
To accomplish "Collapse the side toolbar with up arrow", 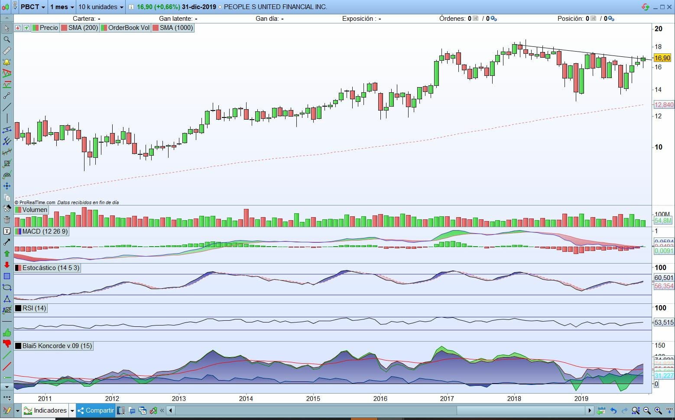I will pos(6,18).
